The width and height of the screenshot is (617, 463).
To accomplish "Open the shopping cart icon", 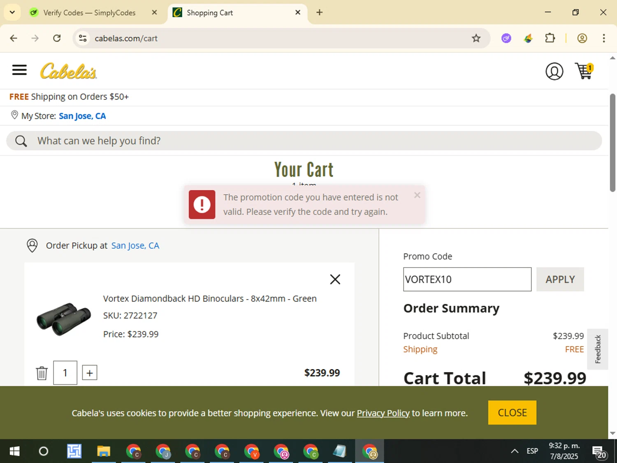I will (x=584, y=71).
